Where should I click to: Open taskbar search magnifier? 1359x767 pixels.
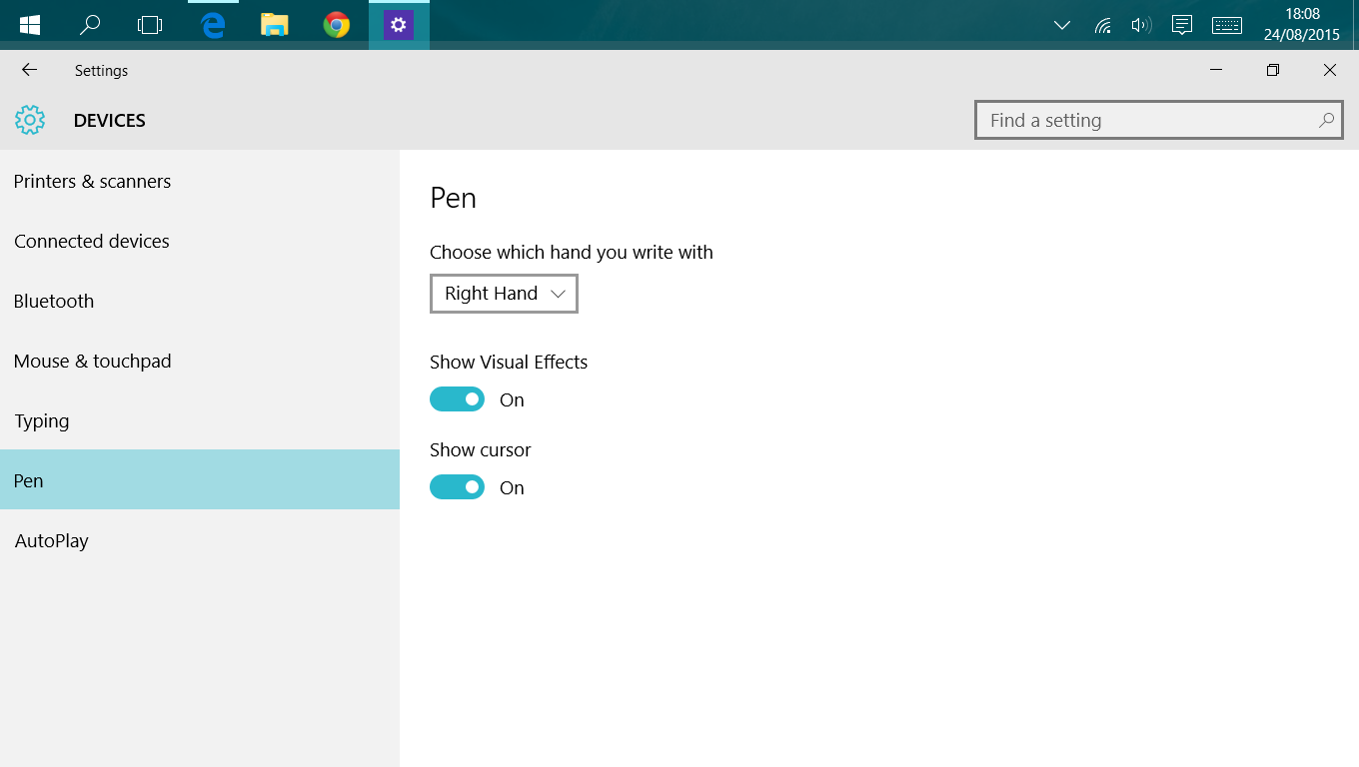90,25
